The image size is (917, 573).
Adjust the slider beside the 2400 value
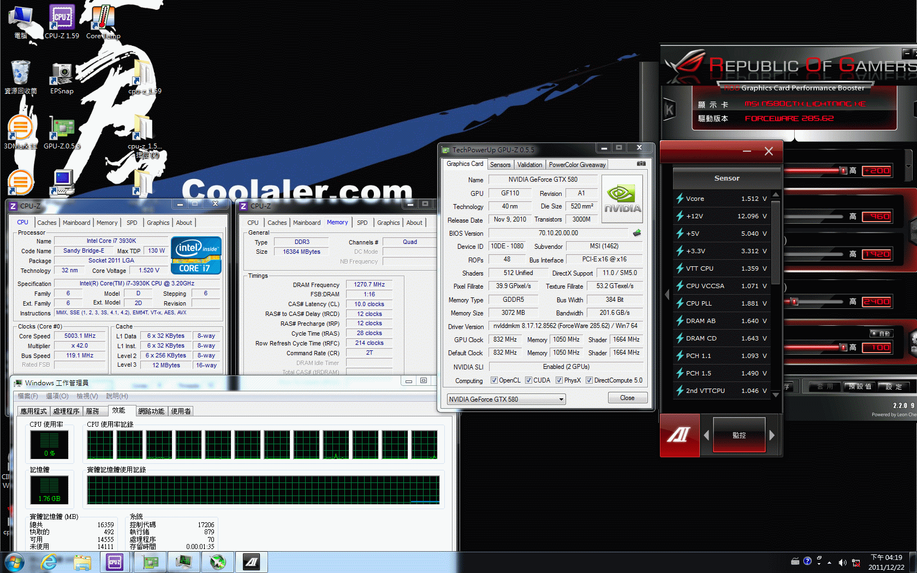point(795,301)
